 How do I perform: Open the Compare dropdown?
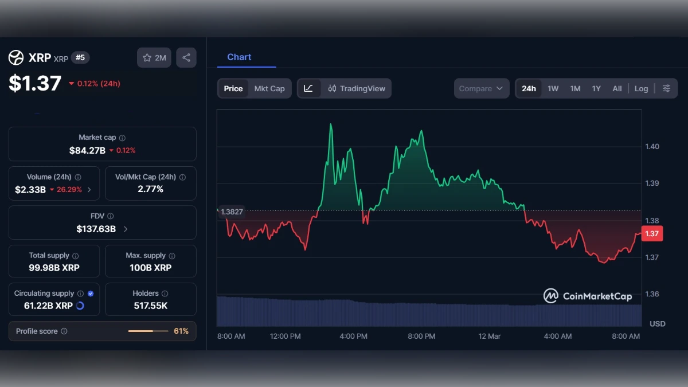tap(481, 88)
